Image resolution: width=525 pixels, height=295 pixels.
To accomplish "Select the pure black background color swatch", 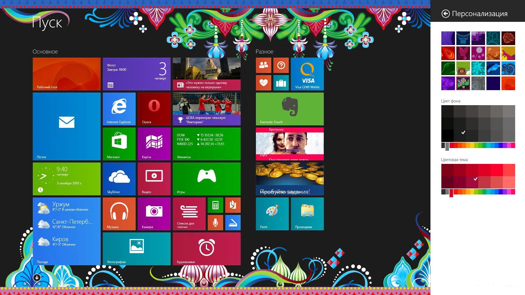I will [447, 136].
